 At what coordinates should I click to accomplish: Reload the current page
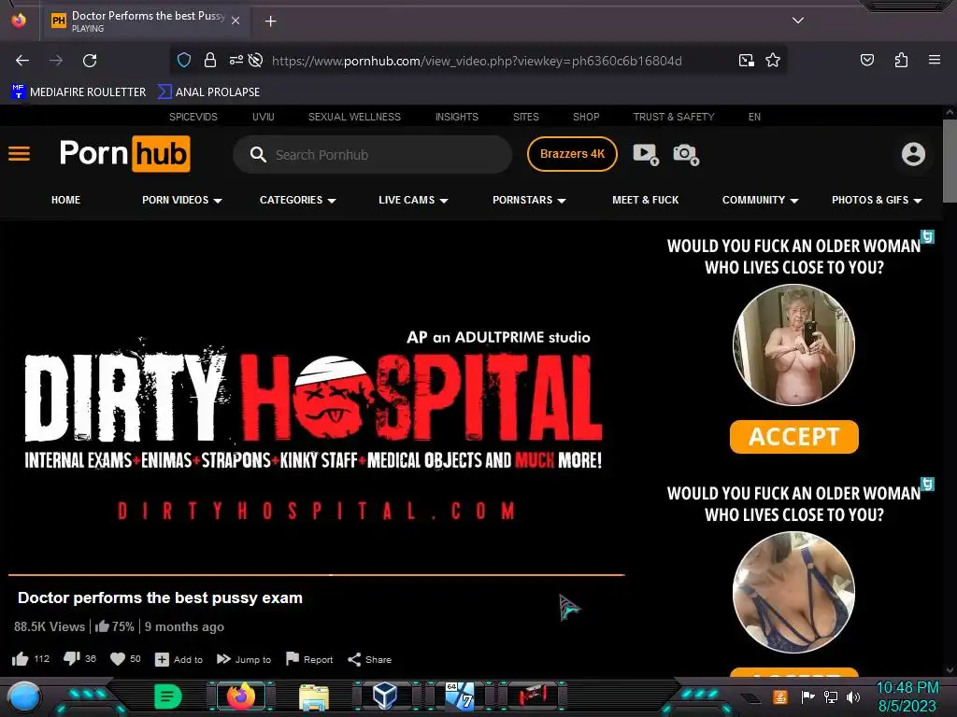90,61
